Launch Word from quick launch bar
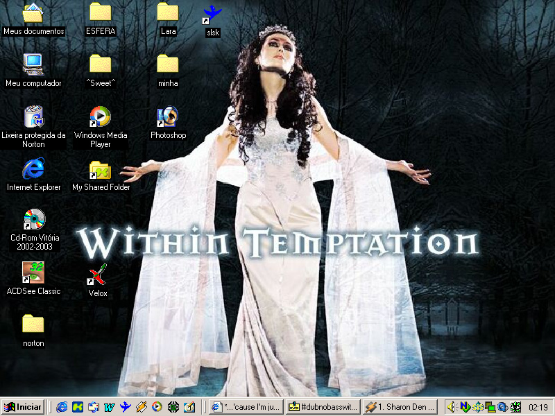The image size is (555, 416). coord(109,408)
